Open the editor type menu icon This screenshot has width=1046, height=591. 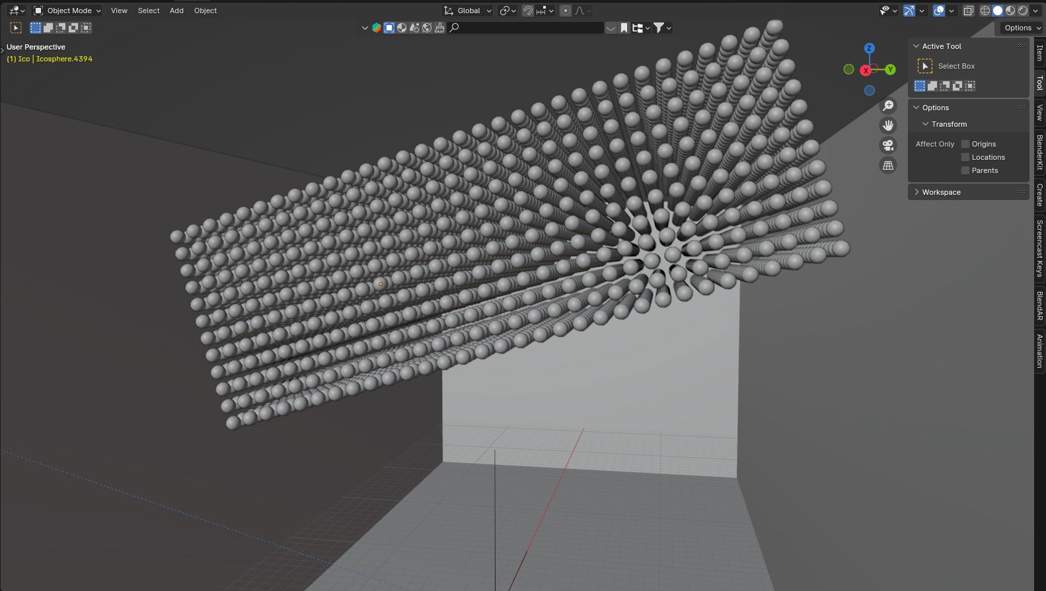click(17, 11)
